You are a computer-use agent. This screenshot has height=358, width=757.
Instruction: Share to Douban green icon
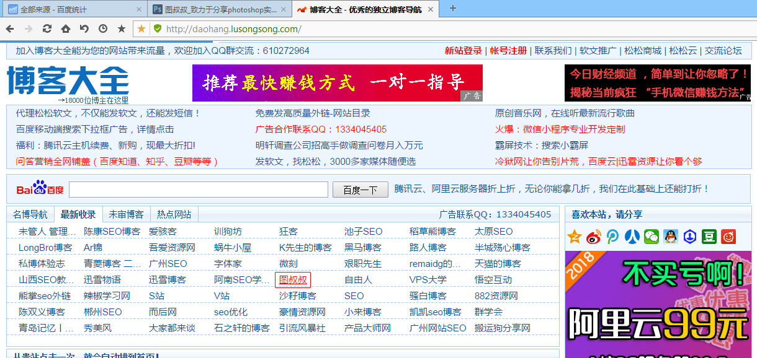point(709,236)
